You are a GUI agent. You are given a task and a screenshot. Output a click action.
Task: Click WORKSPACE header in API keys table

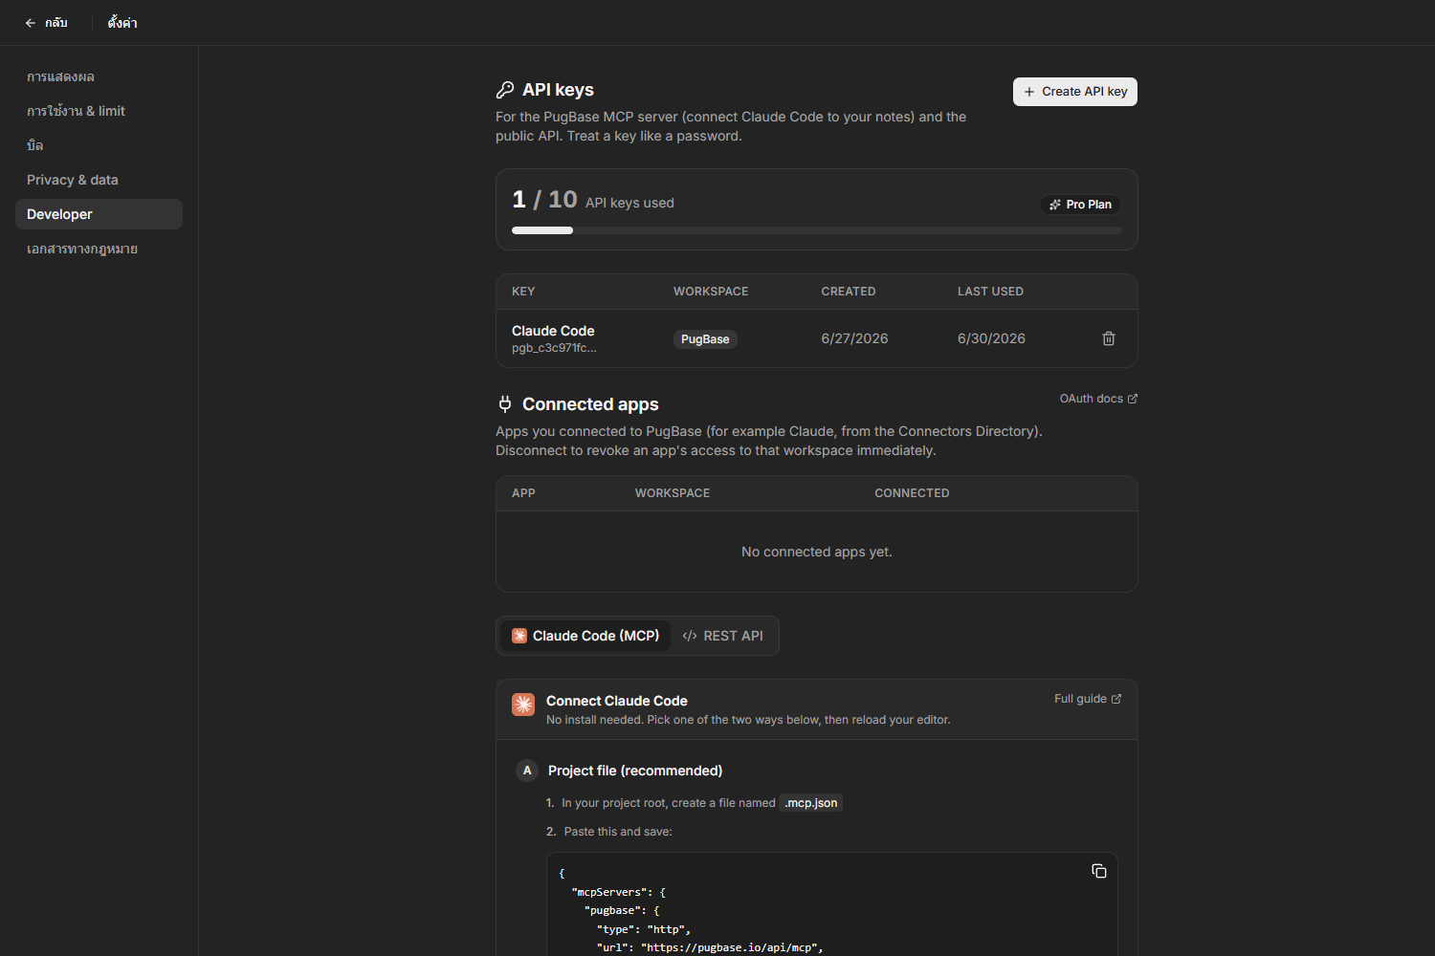pyautogui.click(x=711, y=292)
